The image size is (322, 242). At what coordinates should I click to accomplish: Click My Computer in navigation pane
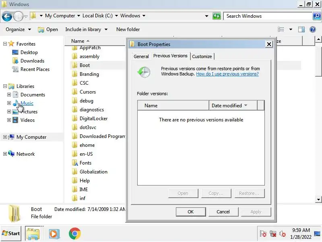pyautogui.click(x=31, y=137)
